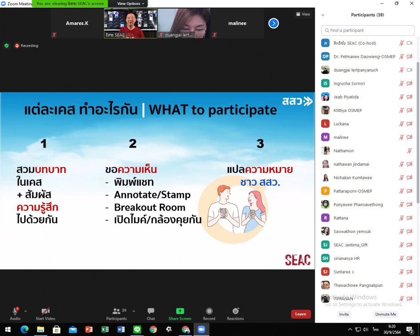Viewport: 420px width, 336px height.
Task: Expand audio options arrow next to Audio
Action: (x=26, y=311)
